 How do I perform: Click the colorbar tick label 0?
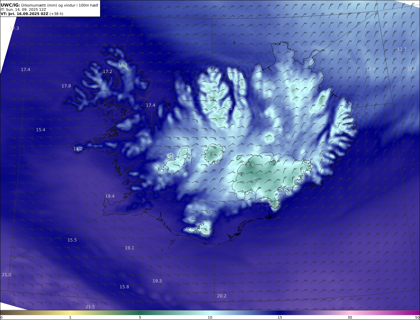click(1, 317)
